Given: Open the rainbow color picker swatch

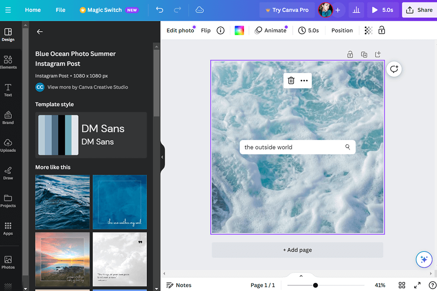Looking at the screenshot, I should [x=239, y=30].
